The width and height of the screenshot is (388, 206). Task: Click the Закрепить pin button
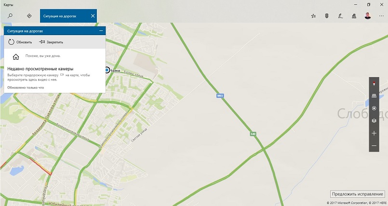tap(51, 42)
